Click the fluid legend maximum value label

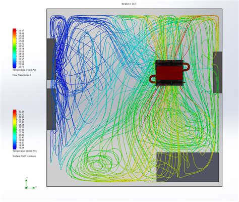point(21,31)
